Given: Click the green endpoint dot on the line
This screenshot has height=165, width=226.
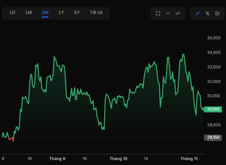Looking at the screenshot, I should click(x=203, y=109).
